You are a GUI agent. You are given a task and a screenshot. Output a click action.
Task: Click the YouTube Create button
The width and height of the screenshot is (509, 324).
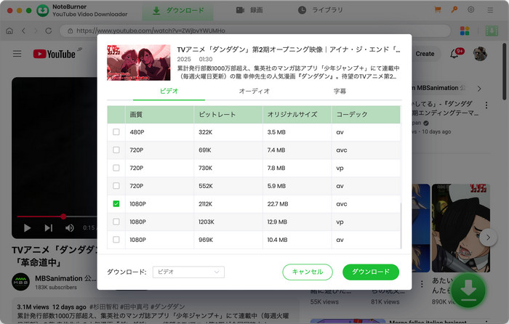(x=425, y=54)
